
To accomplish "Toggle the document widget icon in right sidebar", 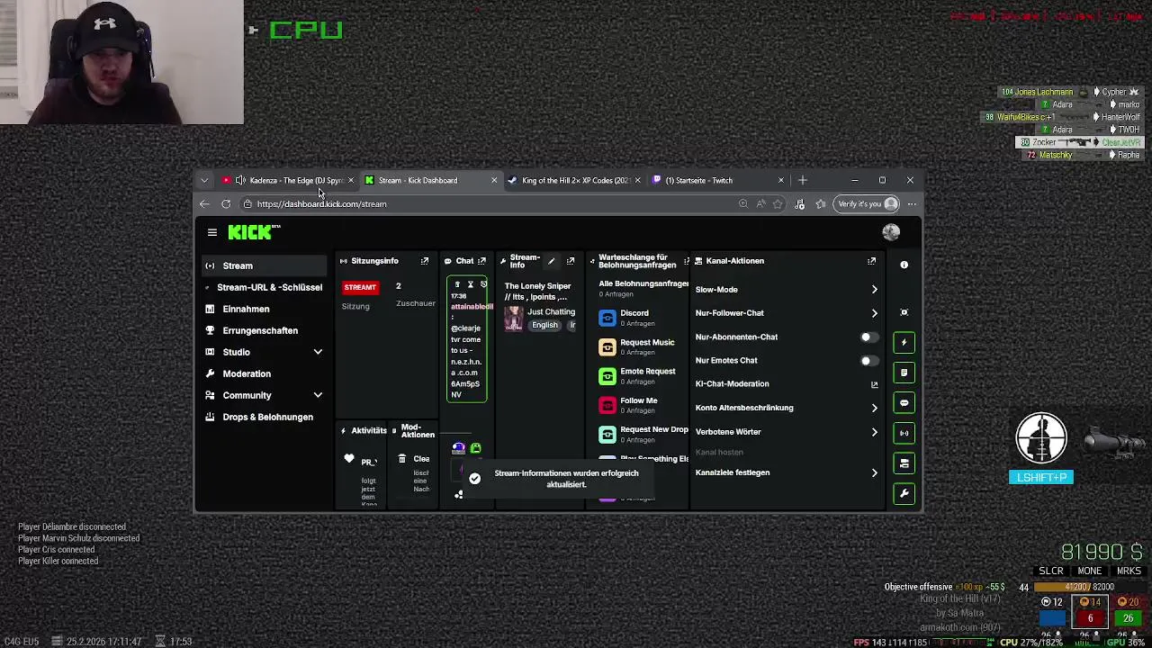I will coord(904,373).
